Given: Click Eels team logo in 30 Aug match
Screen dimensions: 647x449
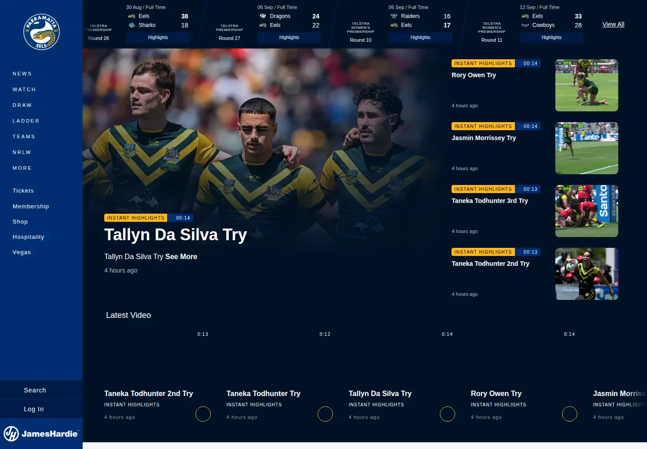Looking at the screenshot, I should click(x=132, y=16).
